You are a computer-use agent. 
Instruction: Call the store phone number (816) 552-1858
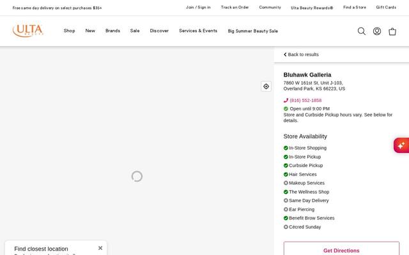coord(305,101)
